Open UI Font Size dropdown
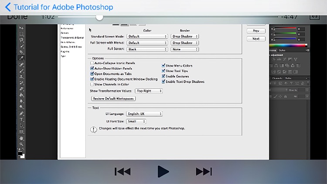The width and height of the screenshot is (327, 184). pyautogui.click(x=136, y=121)
